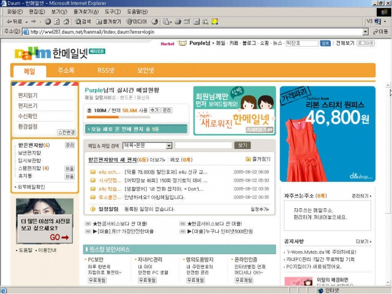Open the 검색 search pane in toolbar
The image size is (392, 294).
pyautogui.click(x=83, y=22)
